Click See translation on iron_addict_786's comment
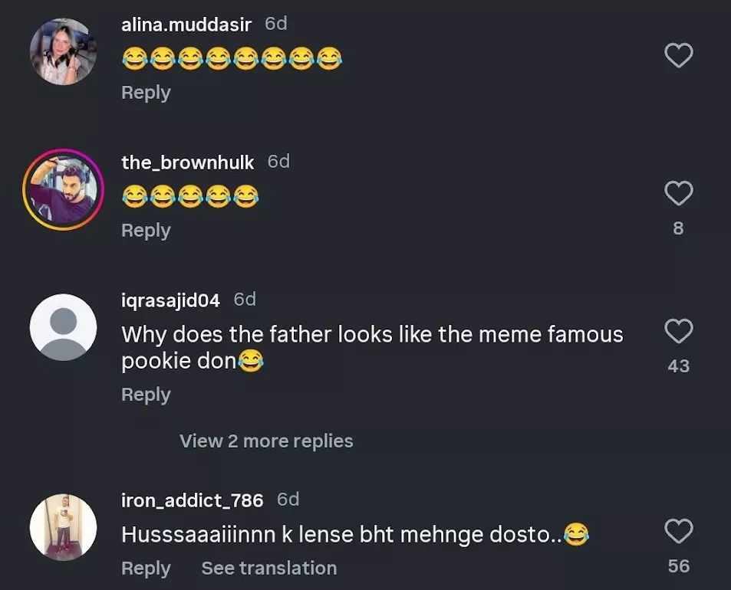The width and height of the screenshot is (731, 590). 268,569
